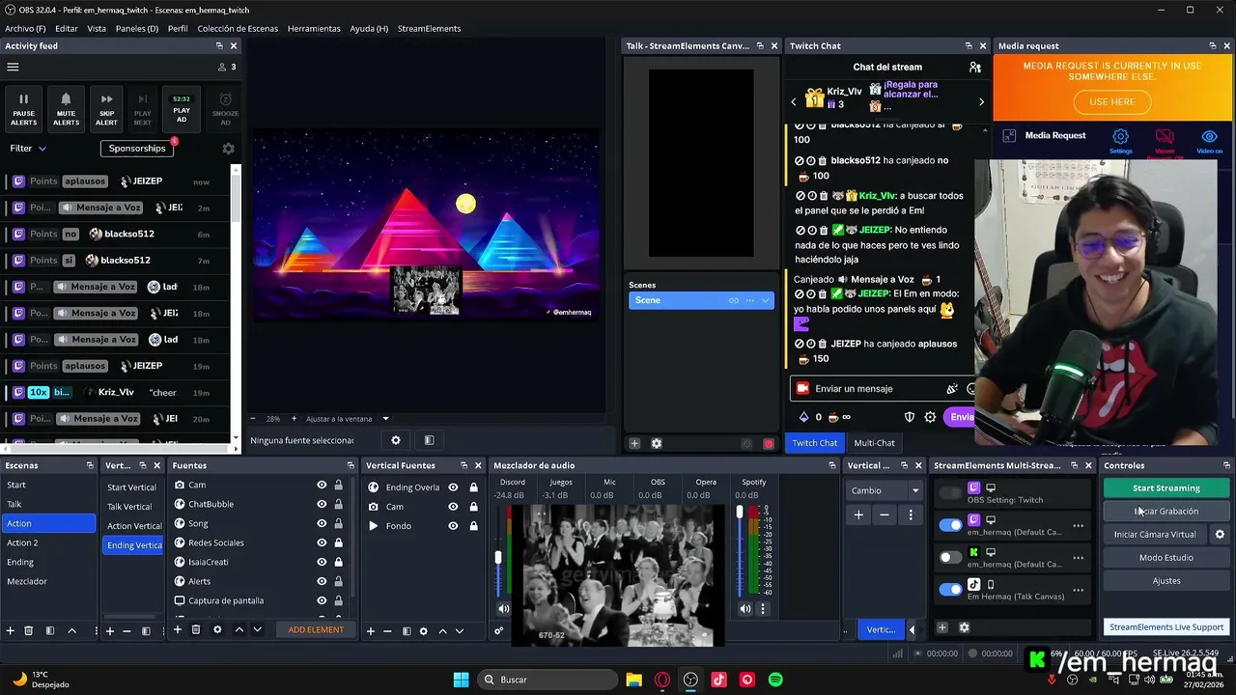This screenshot has width=1236, height=695.
Task: Expand the Scene dropdown chevron
Action: pos(766,300)
